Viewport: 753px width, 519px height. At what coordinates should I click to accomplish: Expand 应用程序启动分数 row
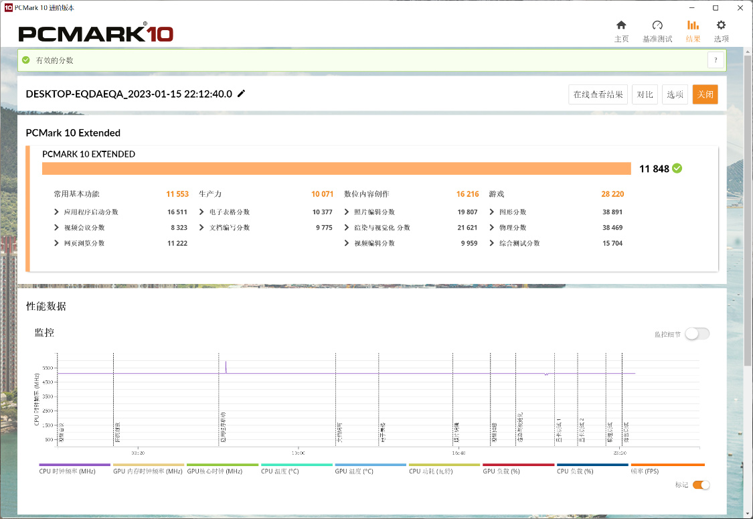click(x=56, y=212)
